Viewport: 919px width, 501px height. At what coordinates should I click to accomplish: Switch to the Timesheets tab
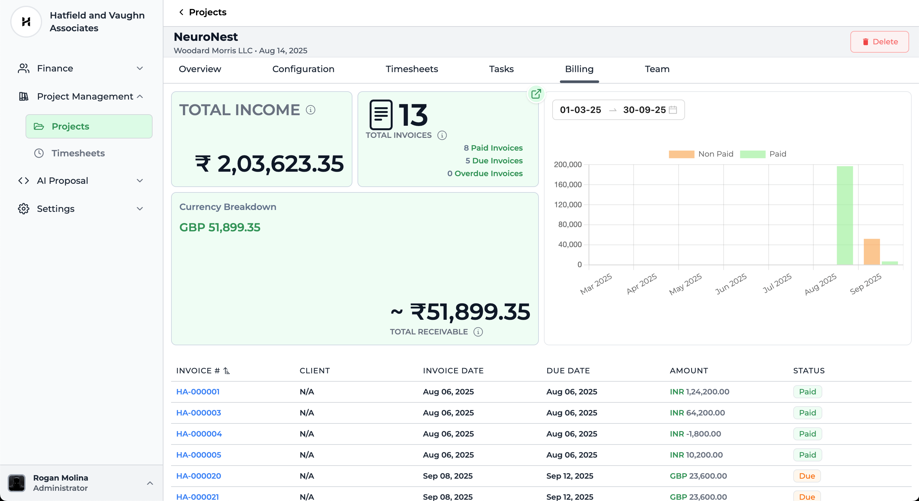pos(411,69)
